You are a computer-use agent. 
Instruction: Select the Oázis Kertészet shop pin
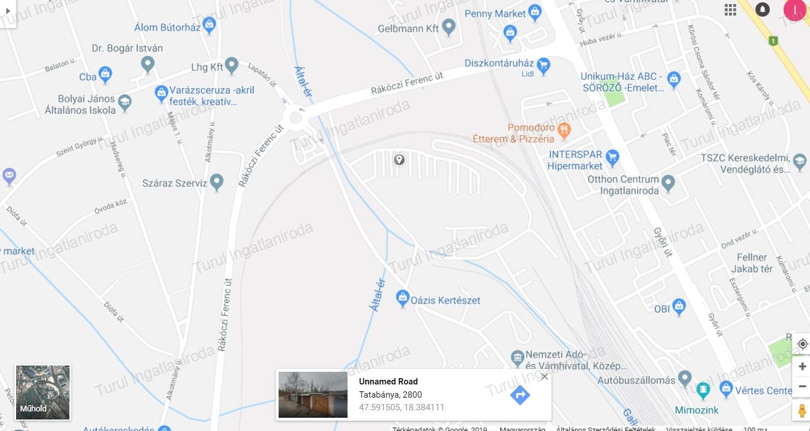coord(403,298)
